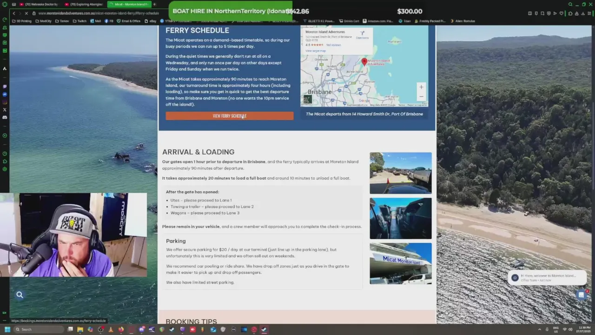Screen dimensions: 595x335
Task: Open the eBay bookmark
Action: [151, 21]
